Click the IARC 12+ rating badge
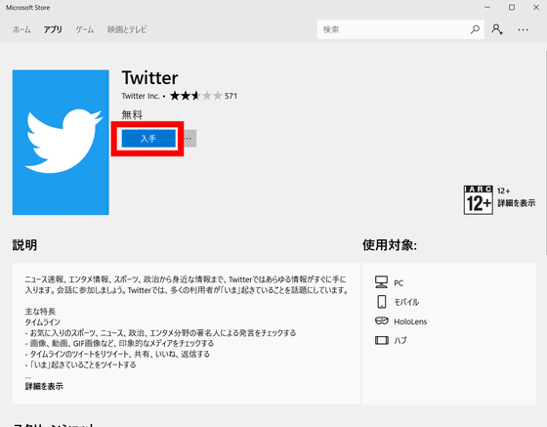The width and height of the screenshot is (547, 427). coord(478,200)
